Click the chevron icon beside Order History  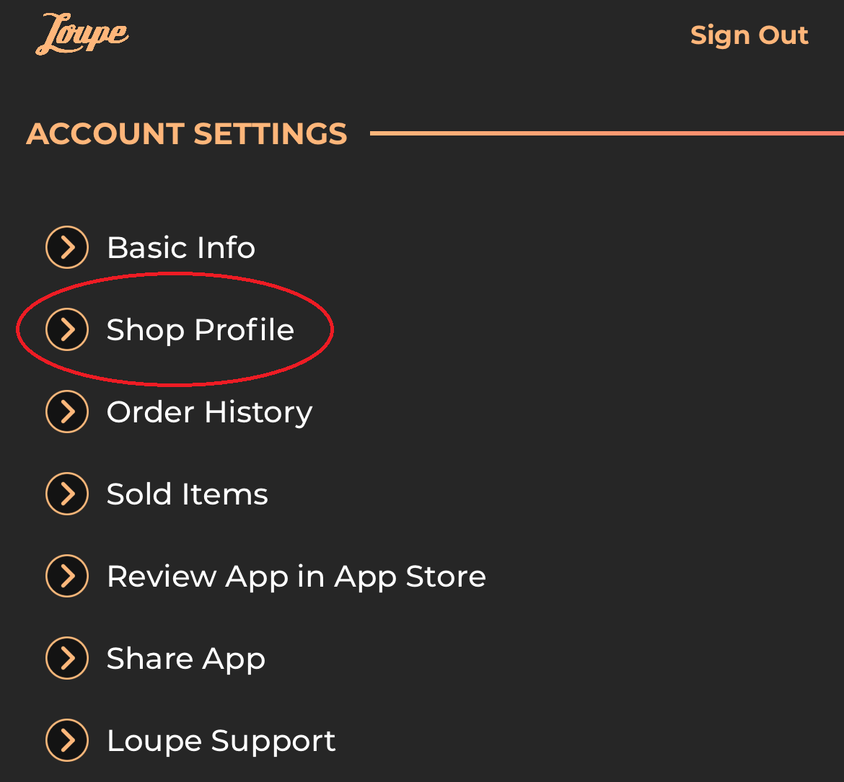point(66,412)
